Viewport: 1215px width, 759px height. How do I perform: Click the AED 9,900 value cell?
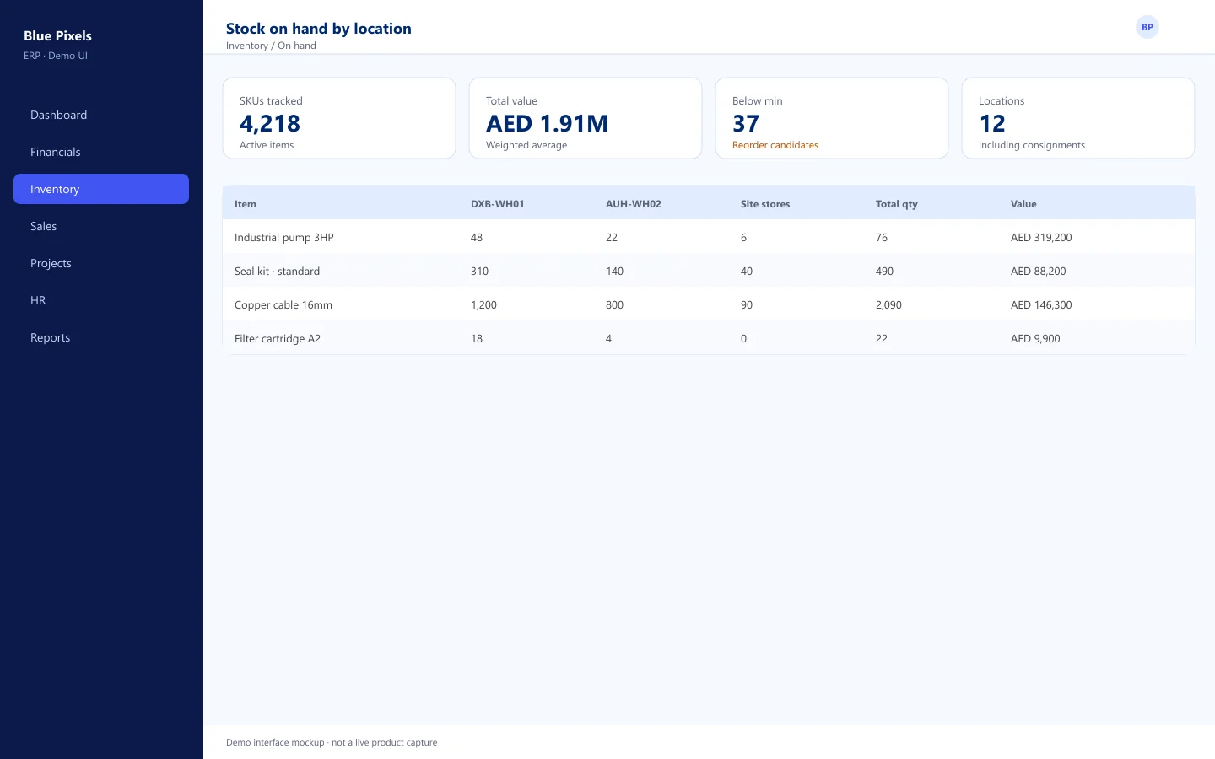pyautogui.click(x=1035, y=339)
